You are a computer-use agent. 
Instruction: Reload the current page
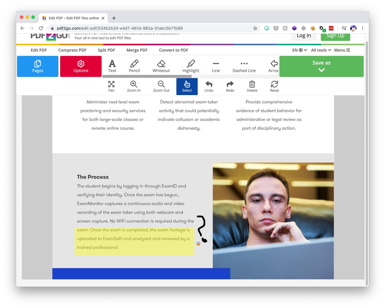coord(41,28)
